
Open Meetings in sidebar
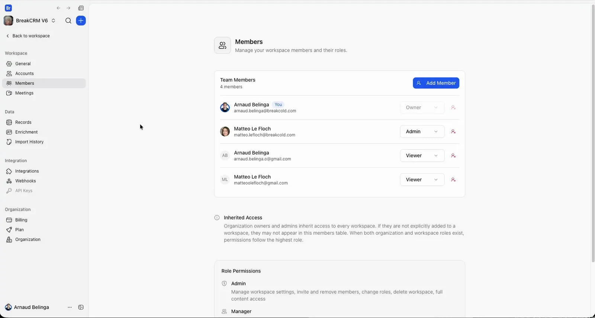point(44,93)
